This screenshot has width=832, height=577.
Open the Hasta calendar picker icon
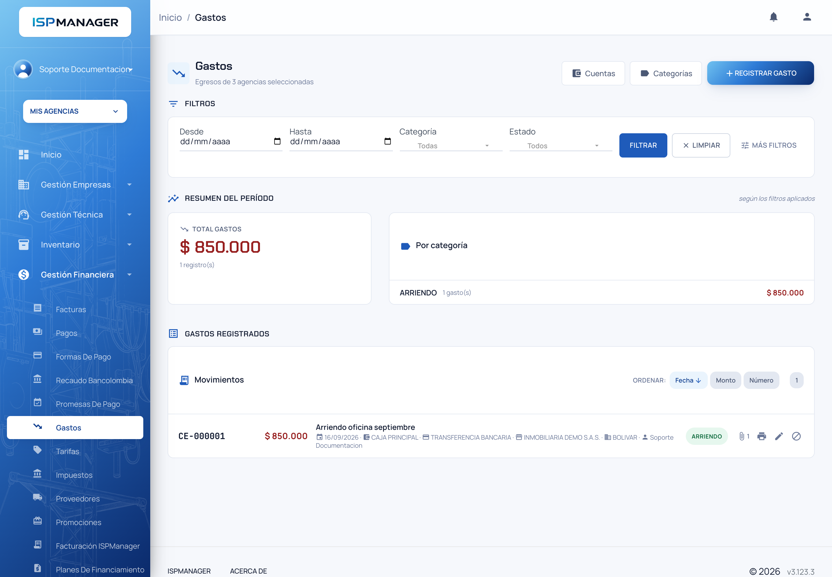pyautogui.click(x=387, y=141)
